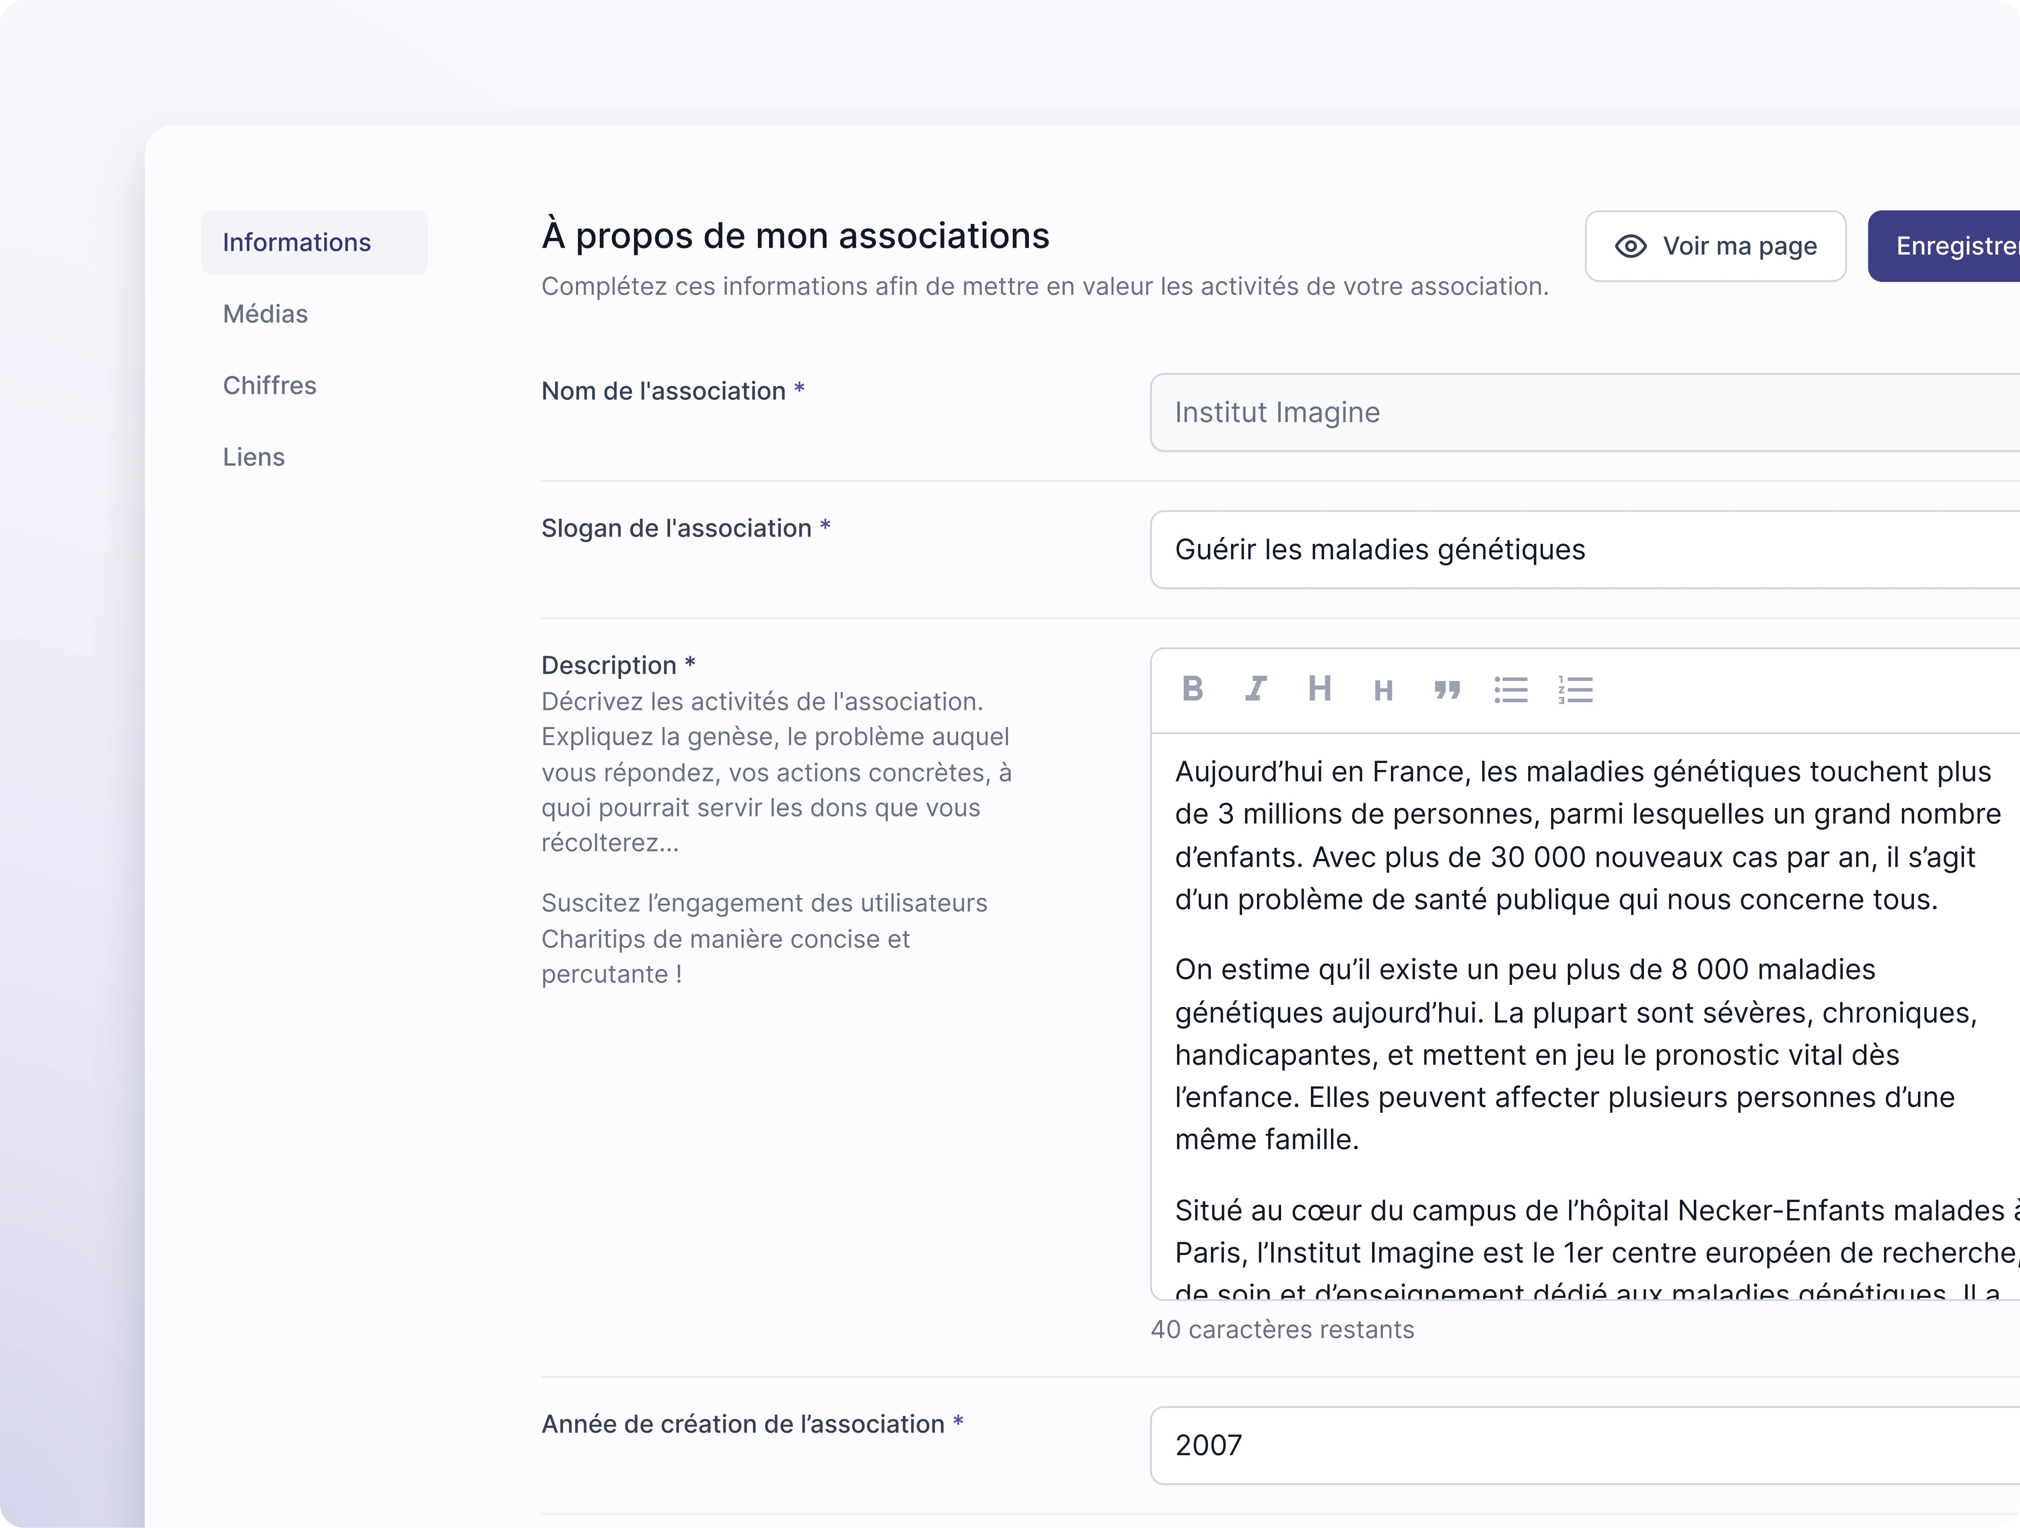Click the Voir ma page button
This screenshot has height=1528, width=2020.
click(x=1715, y=246)
